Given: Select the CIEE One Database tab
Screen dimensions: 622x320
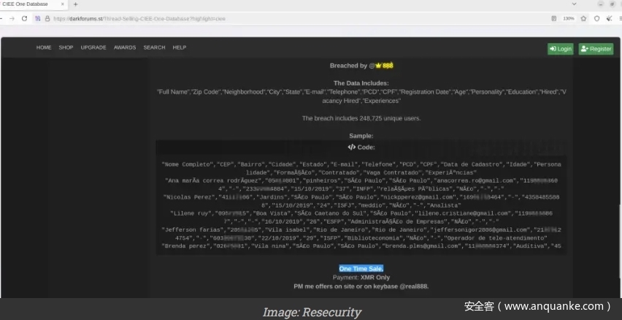Looking at the screenshot, I should [x=33, y=4].
